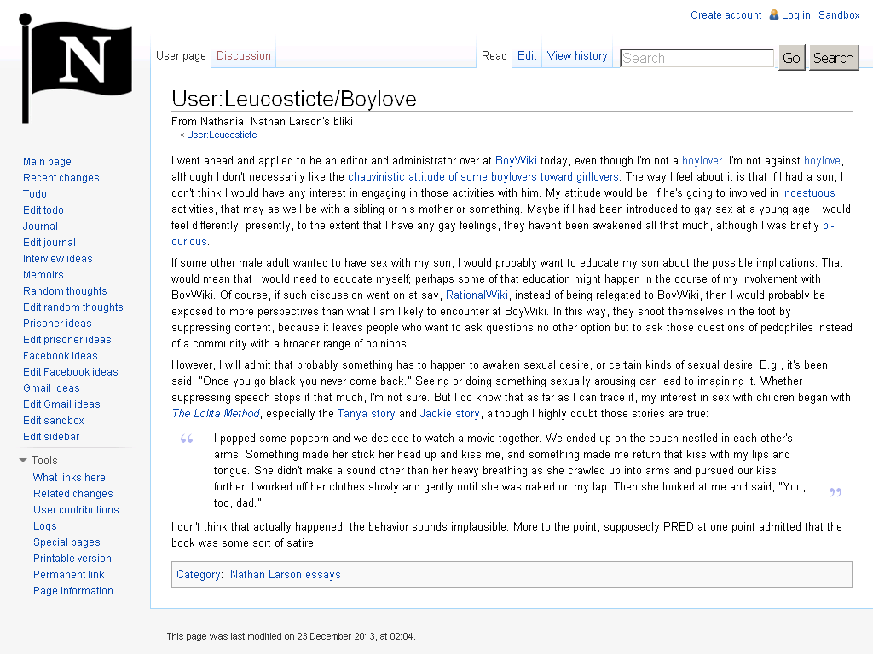Image resolution: width=873 pixels, height=654 pixels.
Task: Click the Go button
Action: pyautogui.click(x=791, y=58)
